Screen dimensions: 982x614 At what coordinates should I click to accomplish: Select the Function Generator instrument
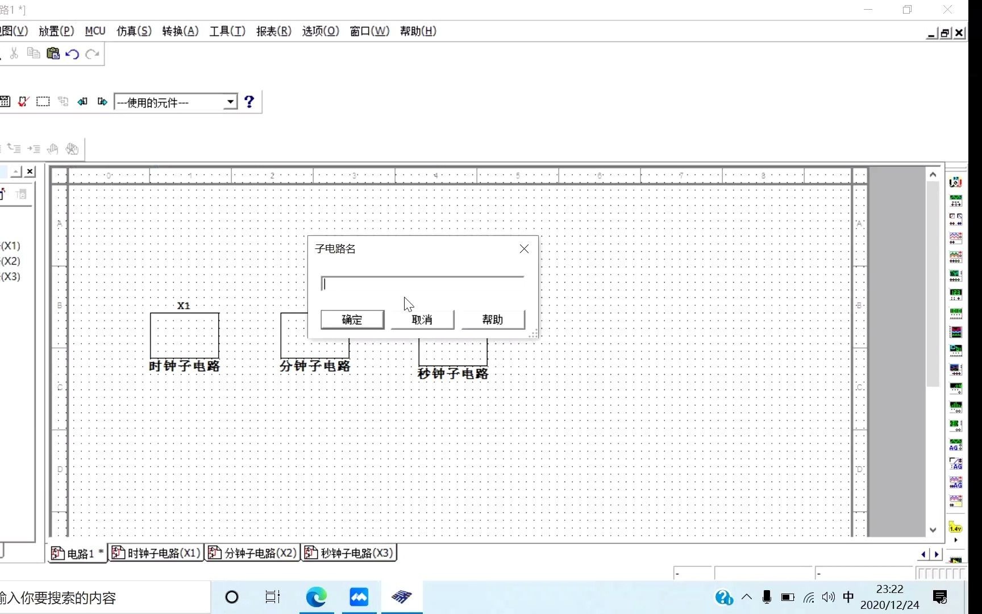[x=956, y=201]
